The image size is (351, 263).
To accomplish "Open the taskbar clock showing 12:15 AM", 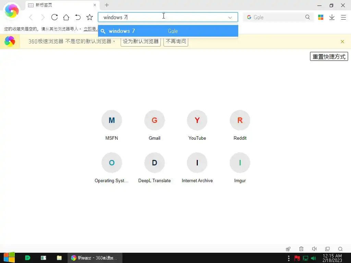I will click(x=332, y=258).
